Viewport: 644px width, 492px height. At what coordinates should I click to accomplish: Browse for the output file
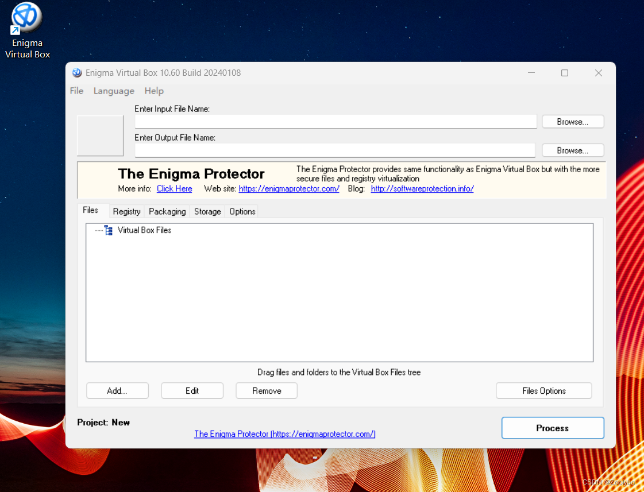[x=573, y=150]
